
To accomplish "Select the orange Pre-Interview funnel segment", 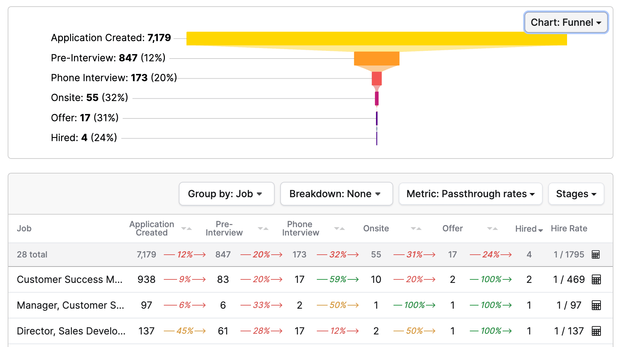I will [x=376, y=59].
